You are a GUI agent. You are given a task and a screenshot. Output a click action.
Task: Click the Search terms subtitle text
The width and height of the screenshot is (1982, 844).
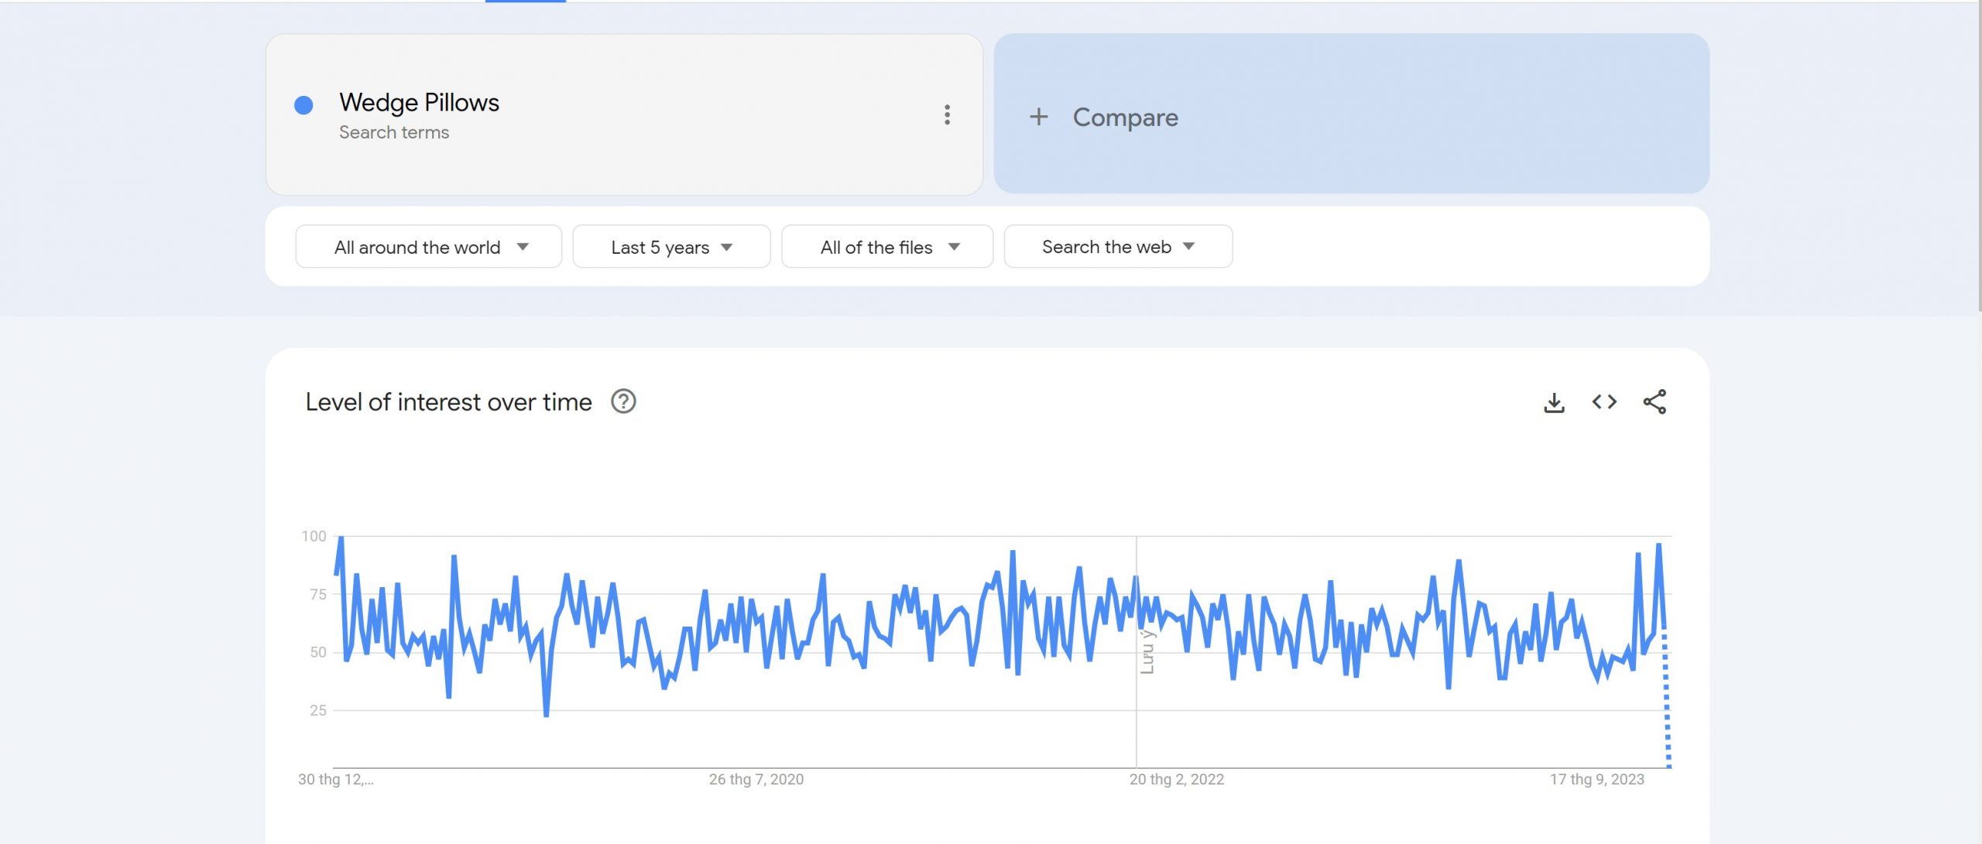(x=393, y=132)
